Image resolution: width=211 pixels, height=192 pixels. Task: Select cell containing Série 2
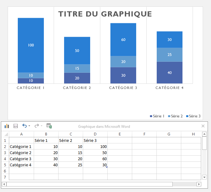pos(71,140)
